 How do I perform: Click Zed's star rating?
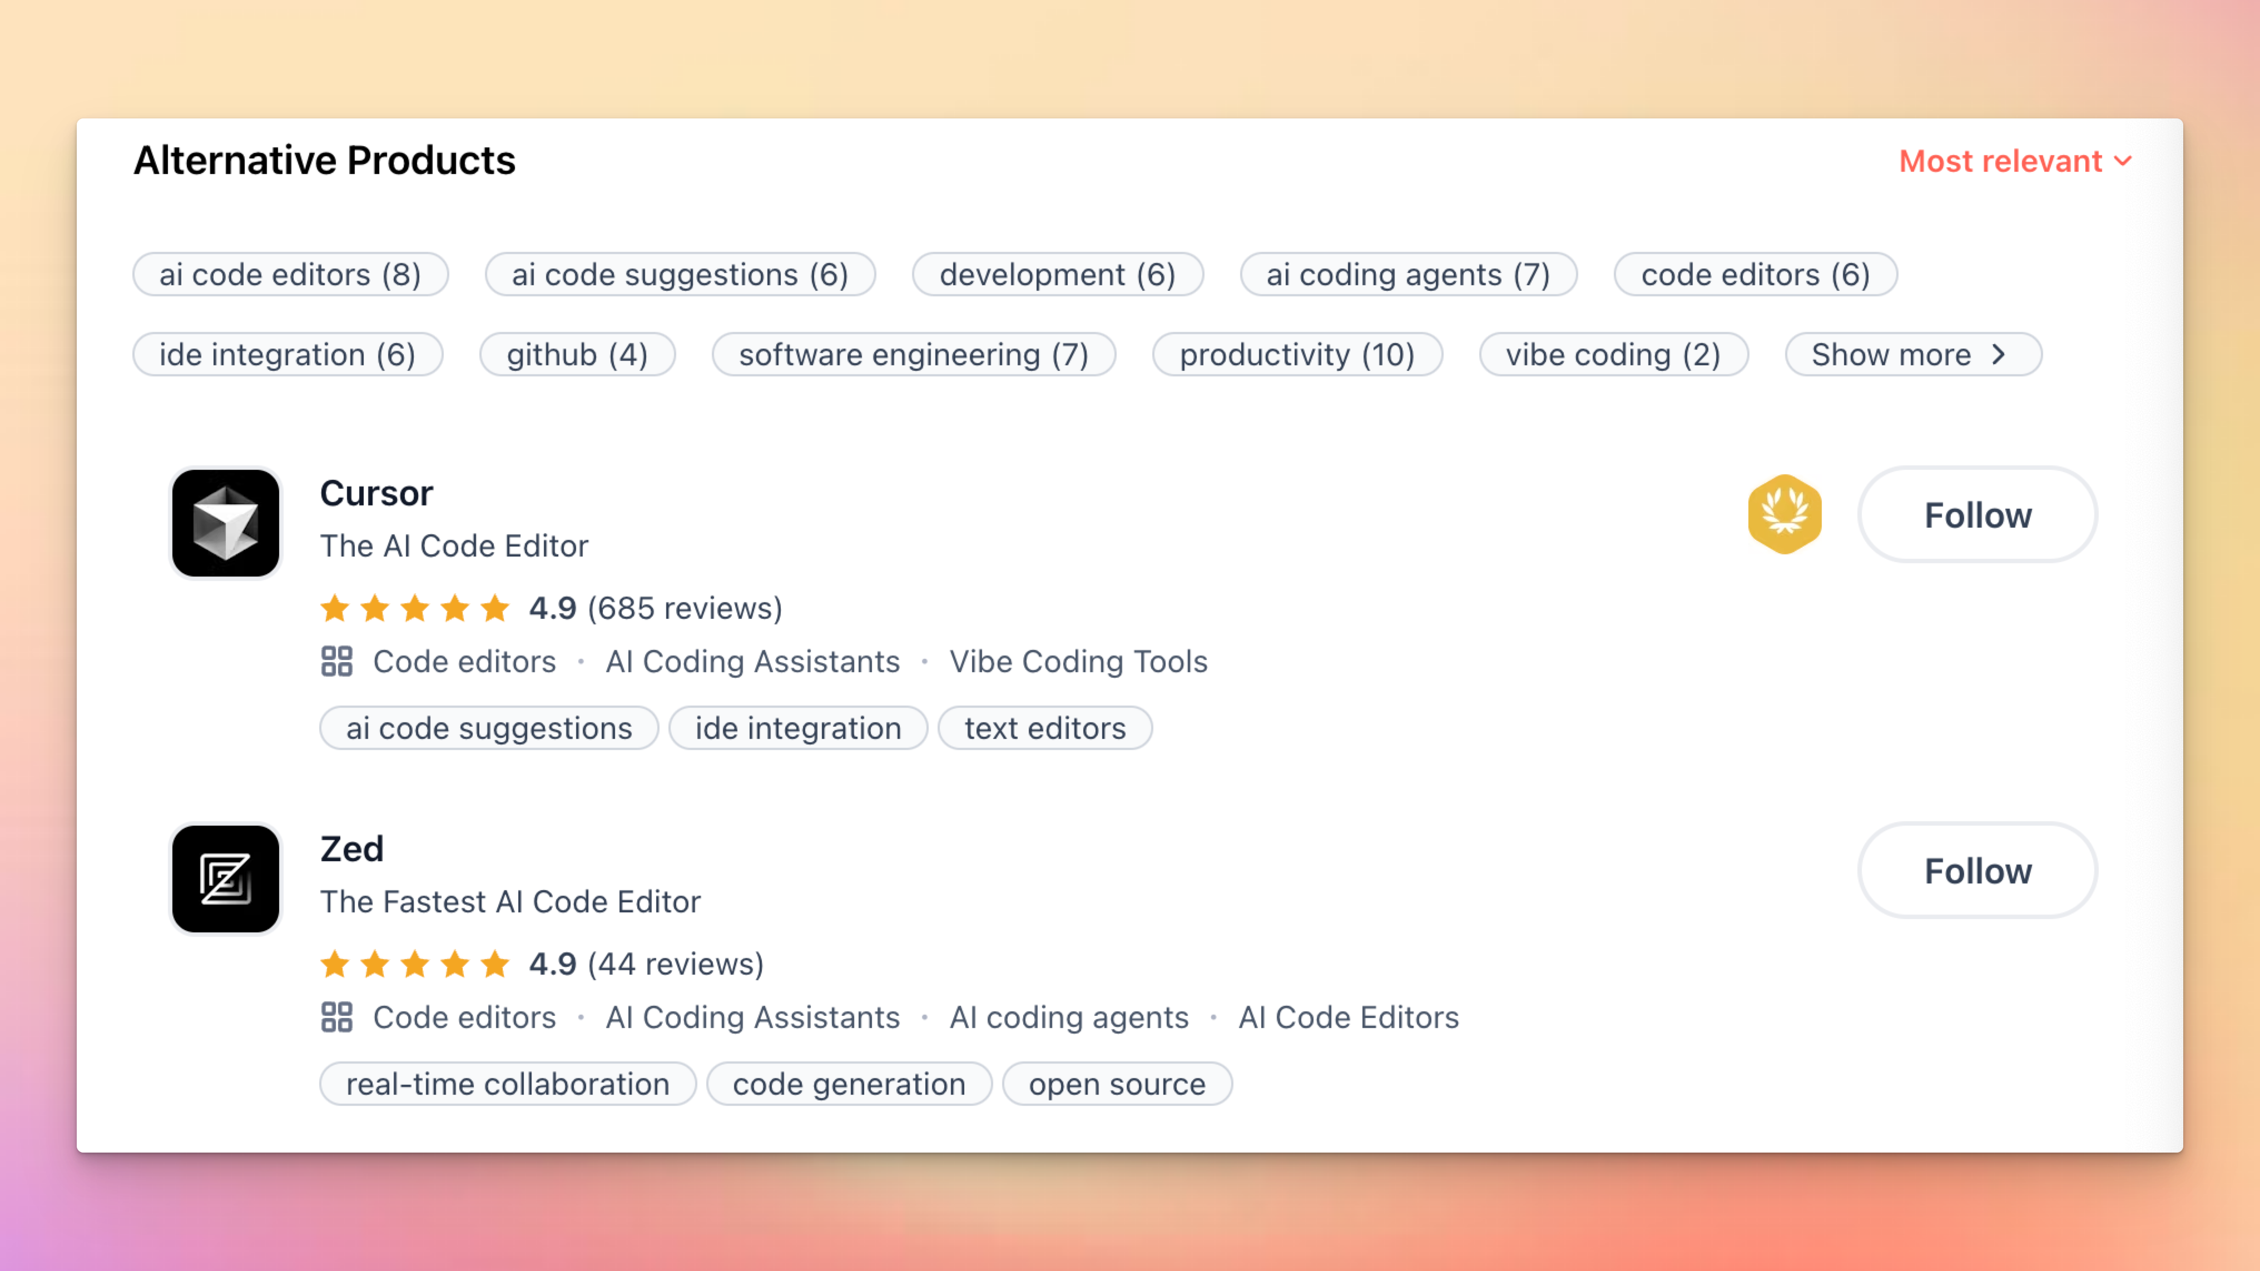click(414, 964)
